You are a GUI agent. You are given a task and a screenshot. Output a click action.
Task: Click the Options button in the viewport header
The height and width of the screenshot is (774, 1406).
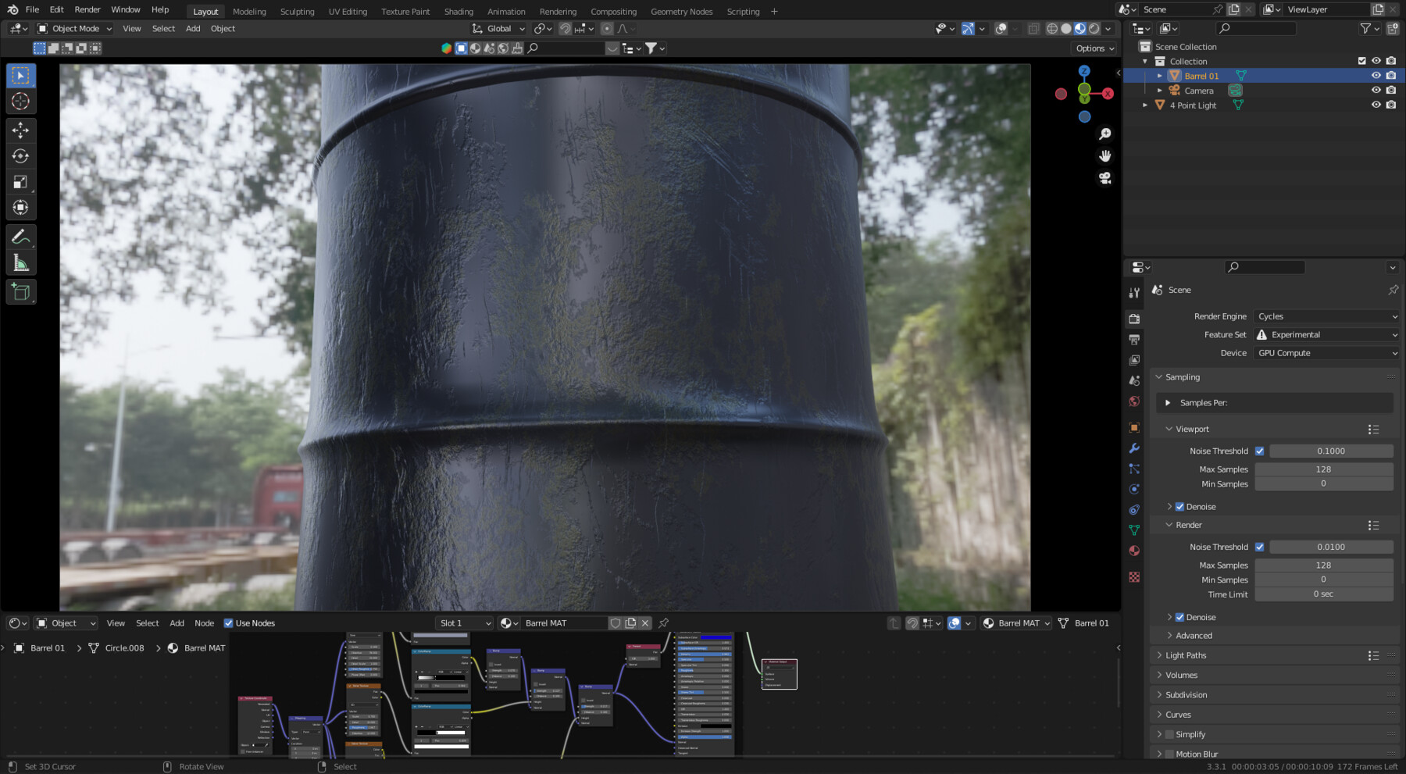coord(1093,48)
